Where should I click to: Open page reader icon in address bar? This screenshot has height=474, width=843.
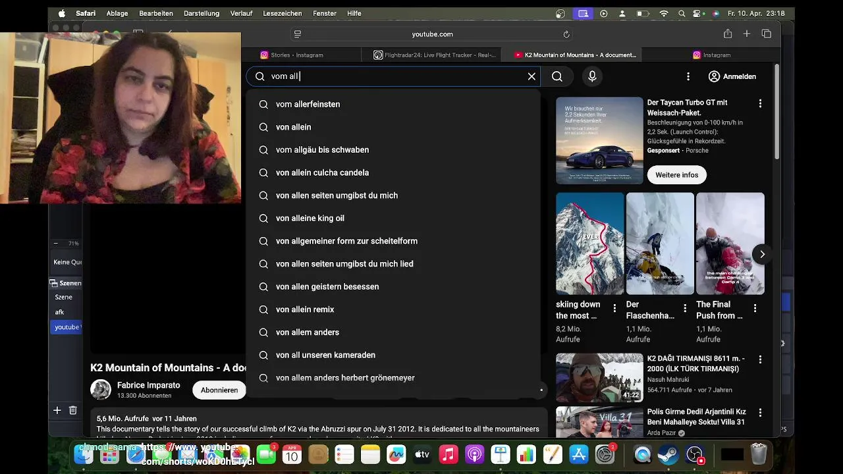(298, 34)
